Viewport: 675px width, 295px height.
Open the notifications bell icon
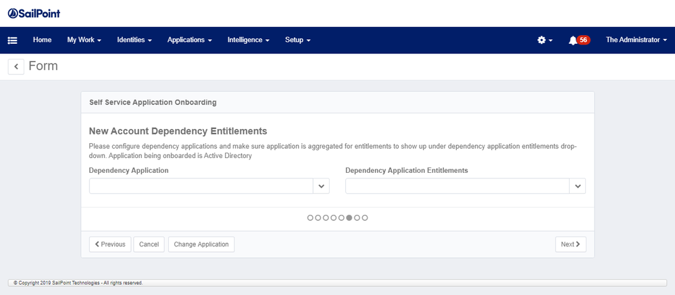572,41
